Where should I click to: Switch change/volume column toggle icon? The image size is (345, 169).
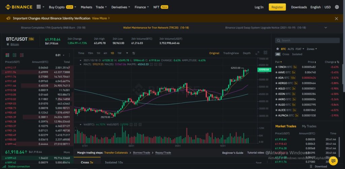(338, 62)
